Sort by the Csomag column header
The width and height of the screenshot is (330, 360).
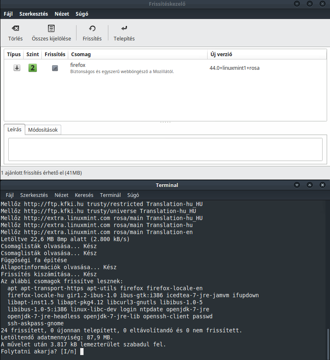[x=138, y=54]
